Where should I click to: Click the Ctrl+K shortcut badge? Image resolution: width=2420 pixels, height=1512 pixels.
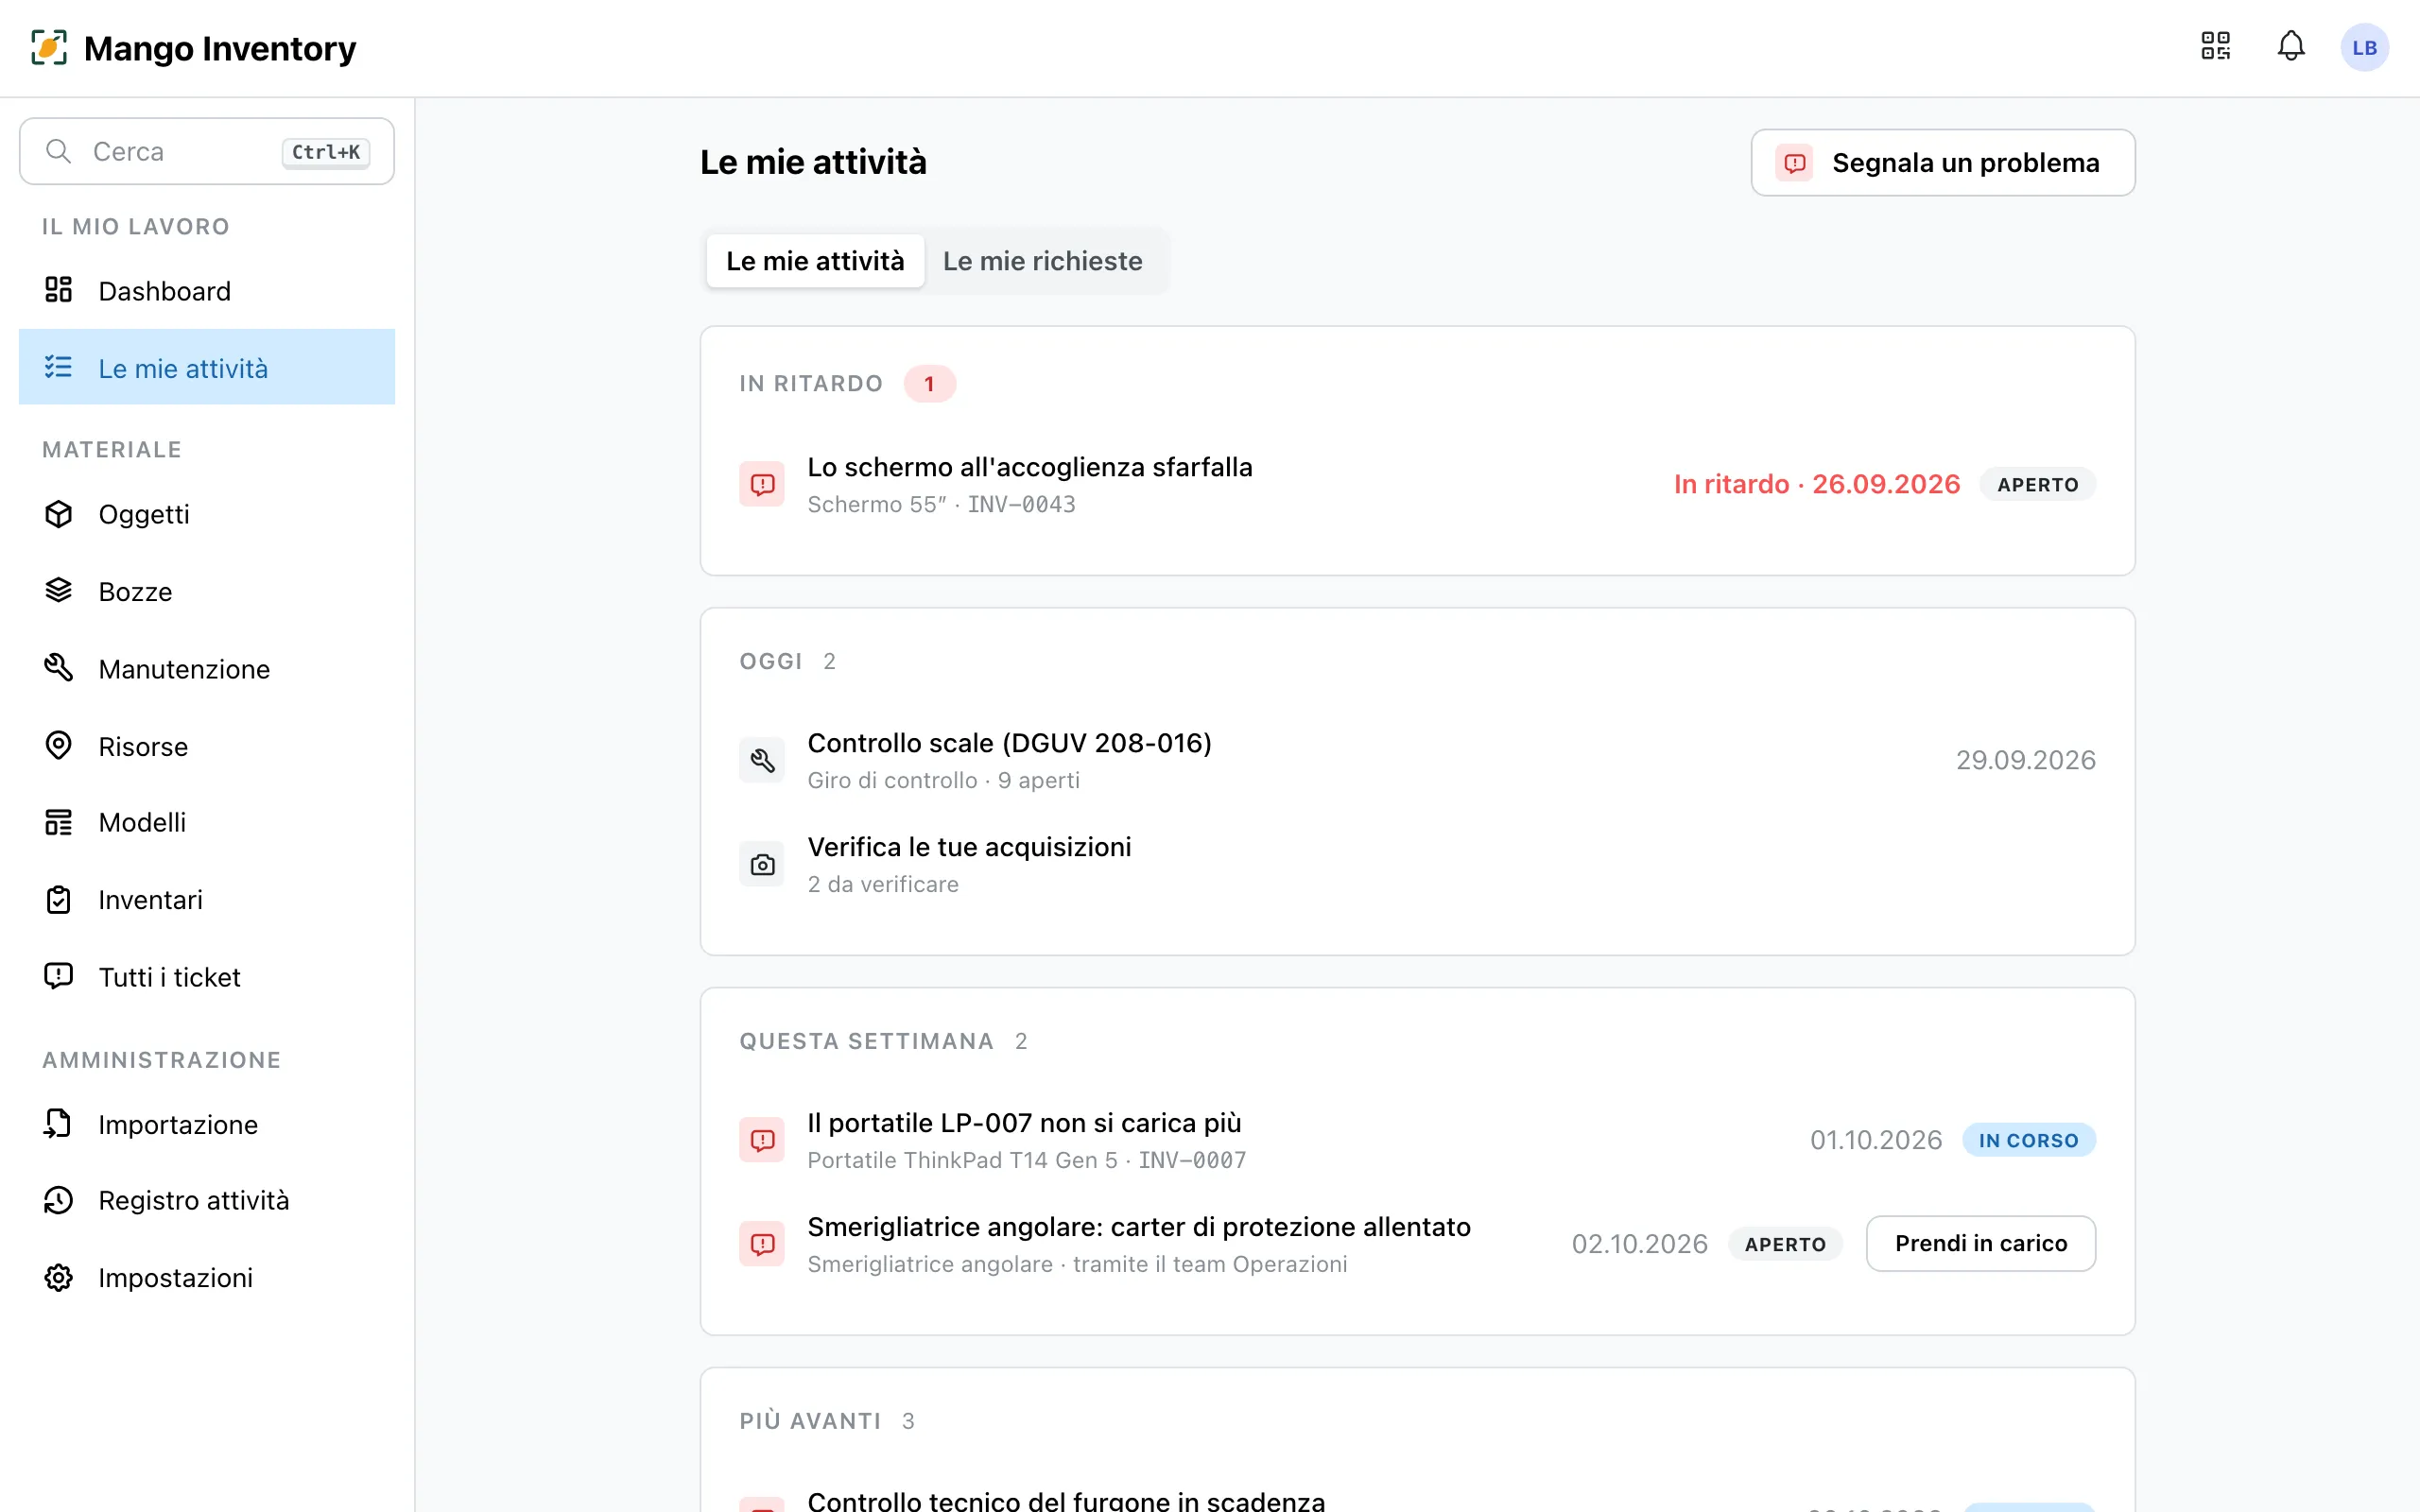click(326, 152)
